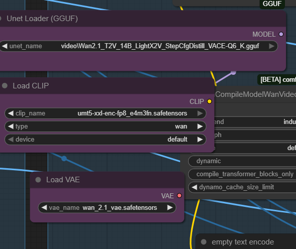
Task: Select next clip_name with right arrow
Action: click(200, 113)
